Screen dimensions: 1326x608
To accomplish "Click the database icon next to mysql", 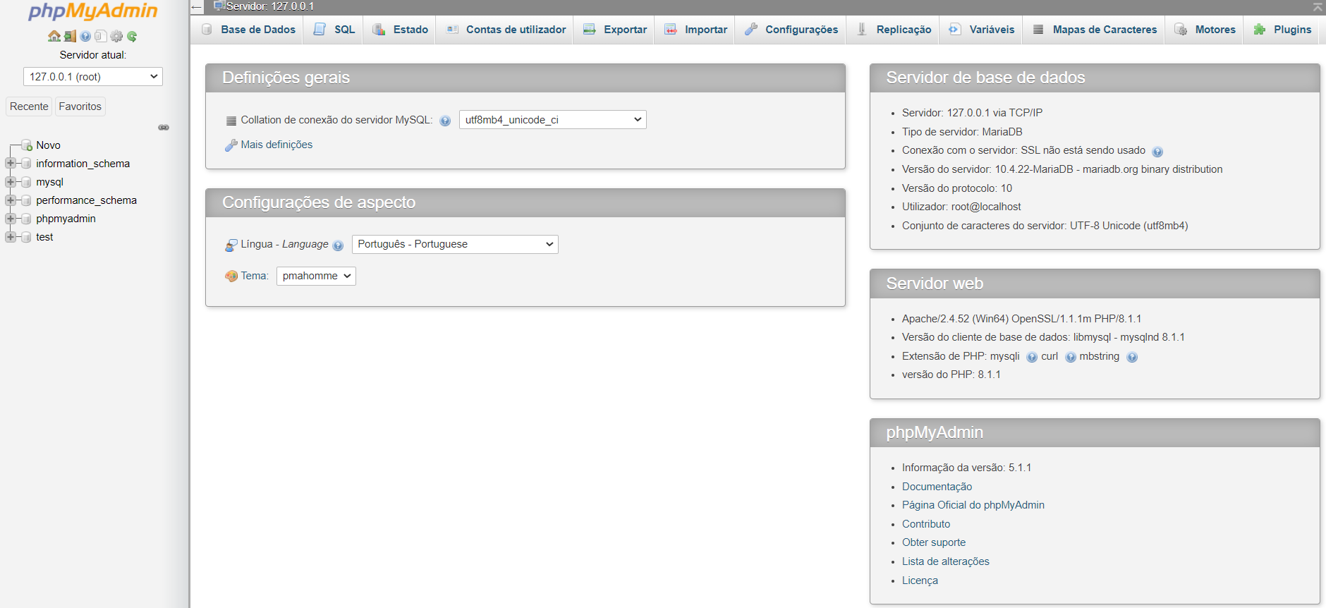I will point(26,182).
